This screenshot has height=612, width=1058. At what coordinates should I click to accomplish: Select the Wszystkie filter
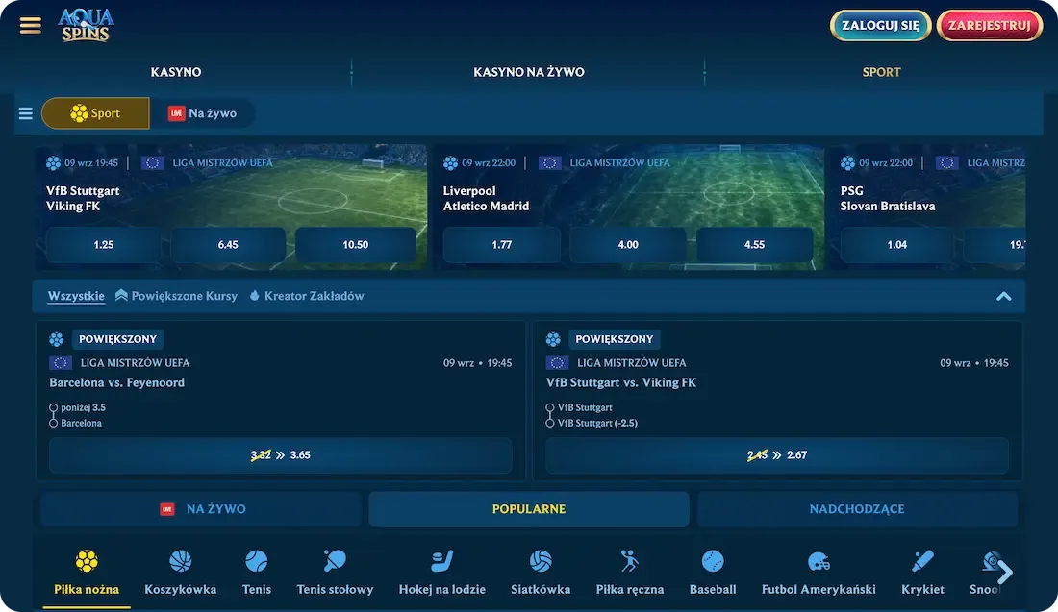(76, 296)
